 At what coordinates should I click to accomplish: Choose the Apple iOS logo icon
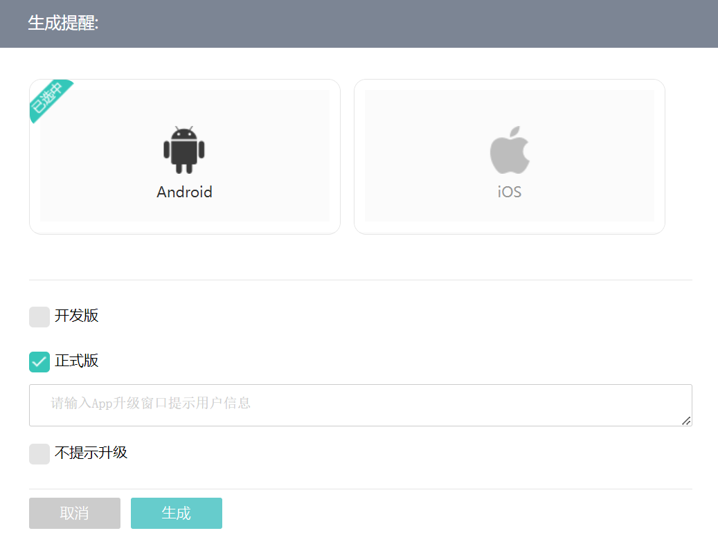(510, 150)
